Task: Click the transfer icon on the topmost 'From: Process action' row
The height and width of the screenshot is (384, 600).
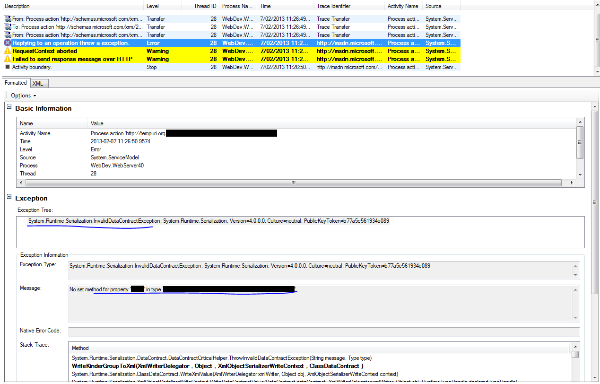Action: point(7,19)
